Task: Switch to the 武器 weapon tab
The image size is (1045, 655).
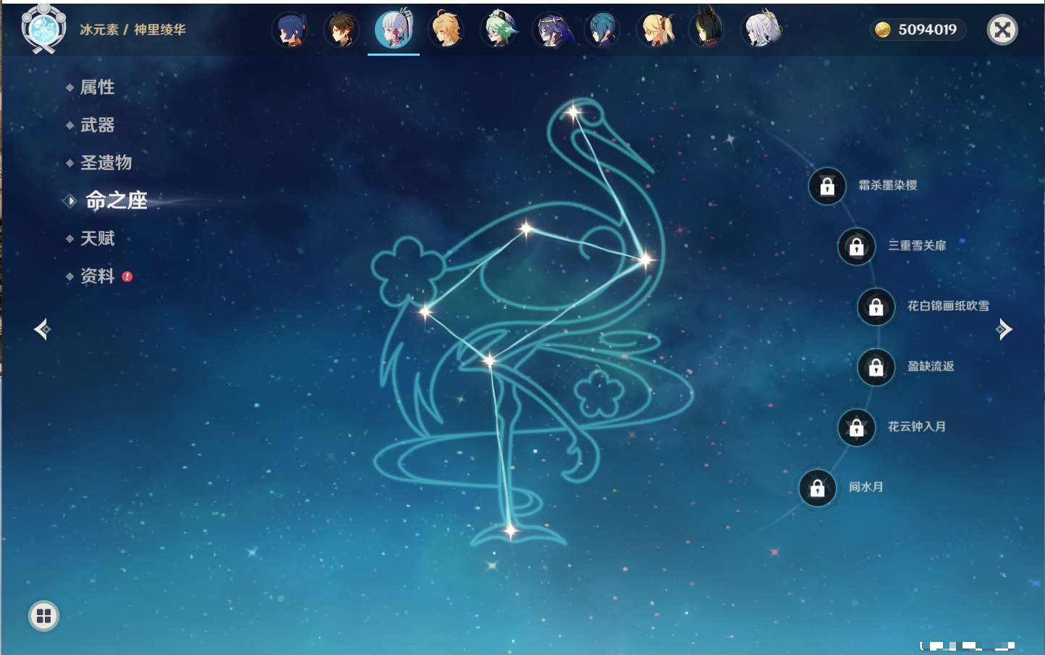Action: [x=97, y=125]
